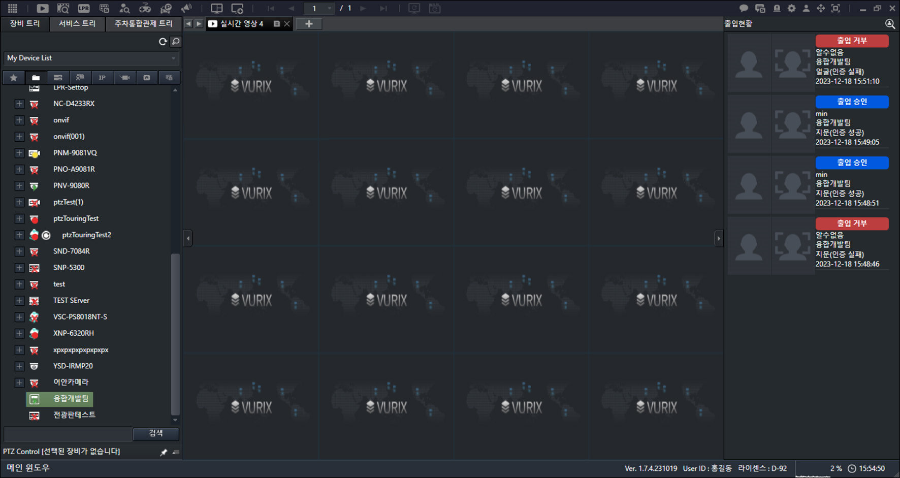Screen dimensions: 900x478
Task: Open the screen split layout icon
Action: [x=217, y=8]
